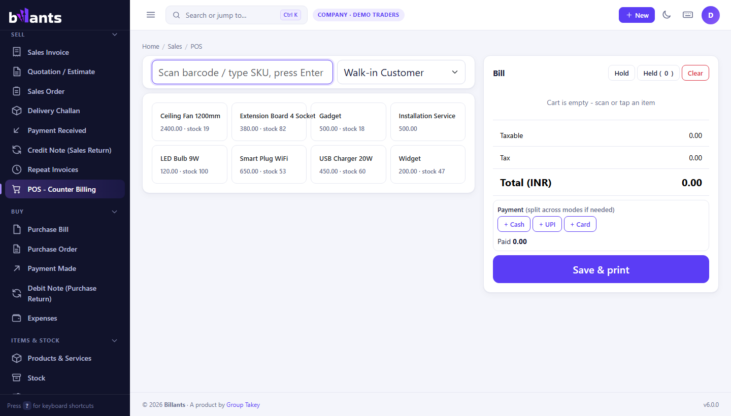Go to Home in the breadcrumb

click(151, 46)
